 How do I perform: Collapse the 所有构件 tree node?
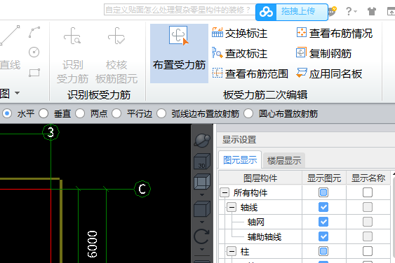pyautogui.click(x=225, y=193)
